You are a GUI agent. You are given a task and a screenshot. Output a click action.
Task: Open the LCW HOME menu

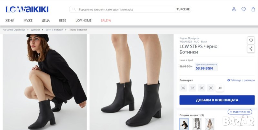point(84,21)
